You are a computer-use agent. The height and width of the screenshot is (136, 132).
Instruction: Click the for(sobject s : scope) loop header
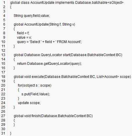[x=34, y=85]
